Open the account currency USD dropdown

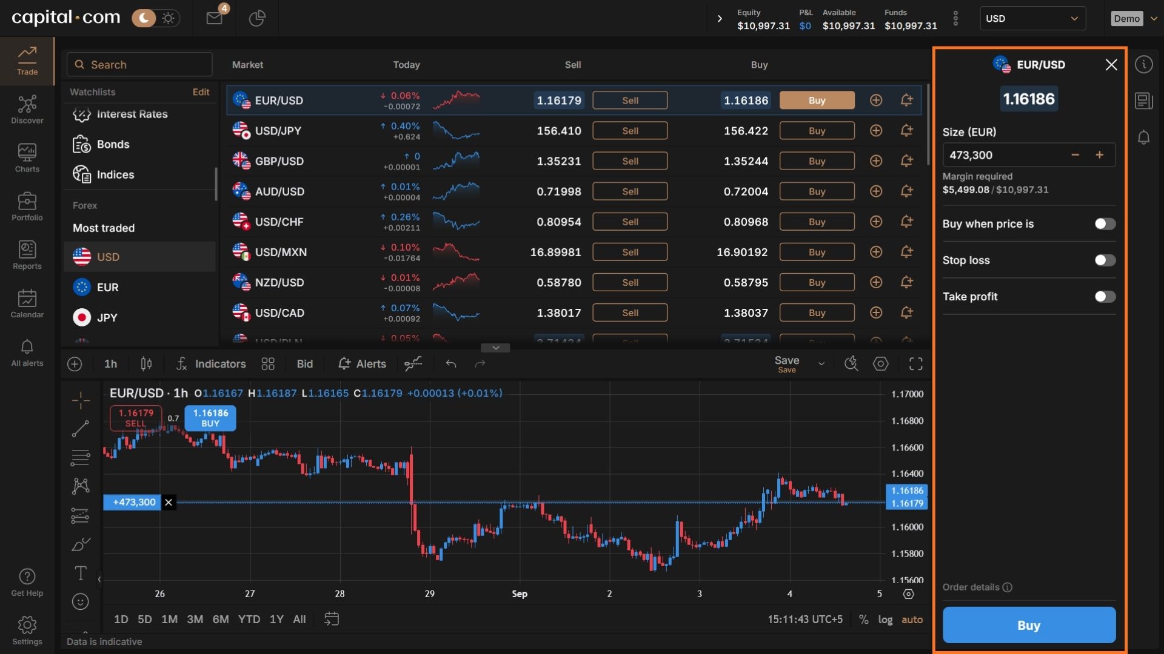pos(1032,18)
